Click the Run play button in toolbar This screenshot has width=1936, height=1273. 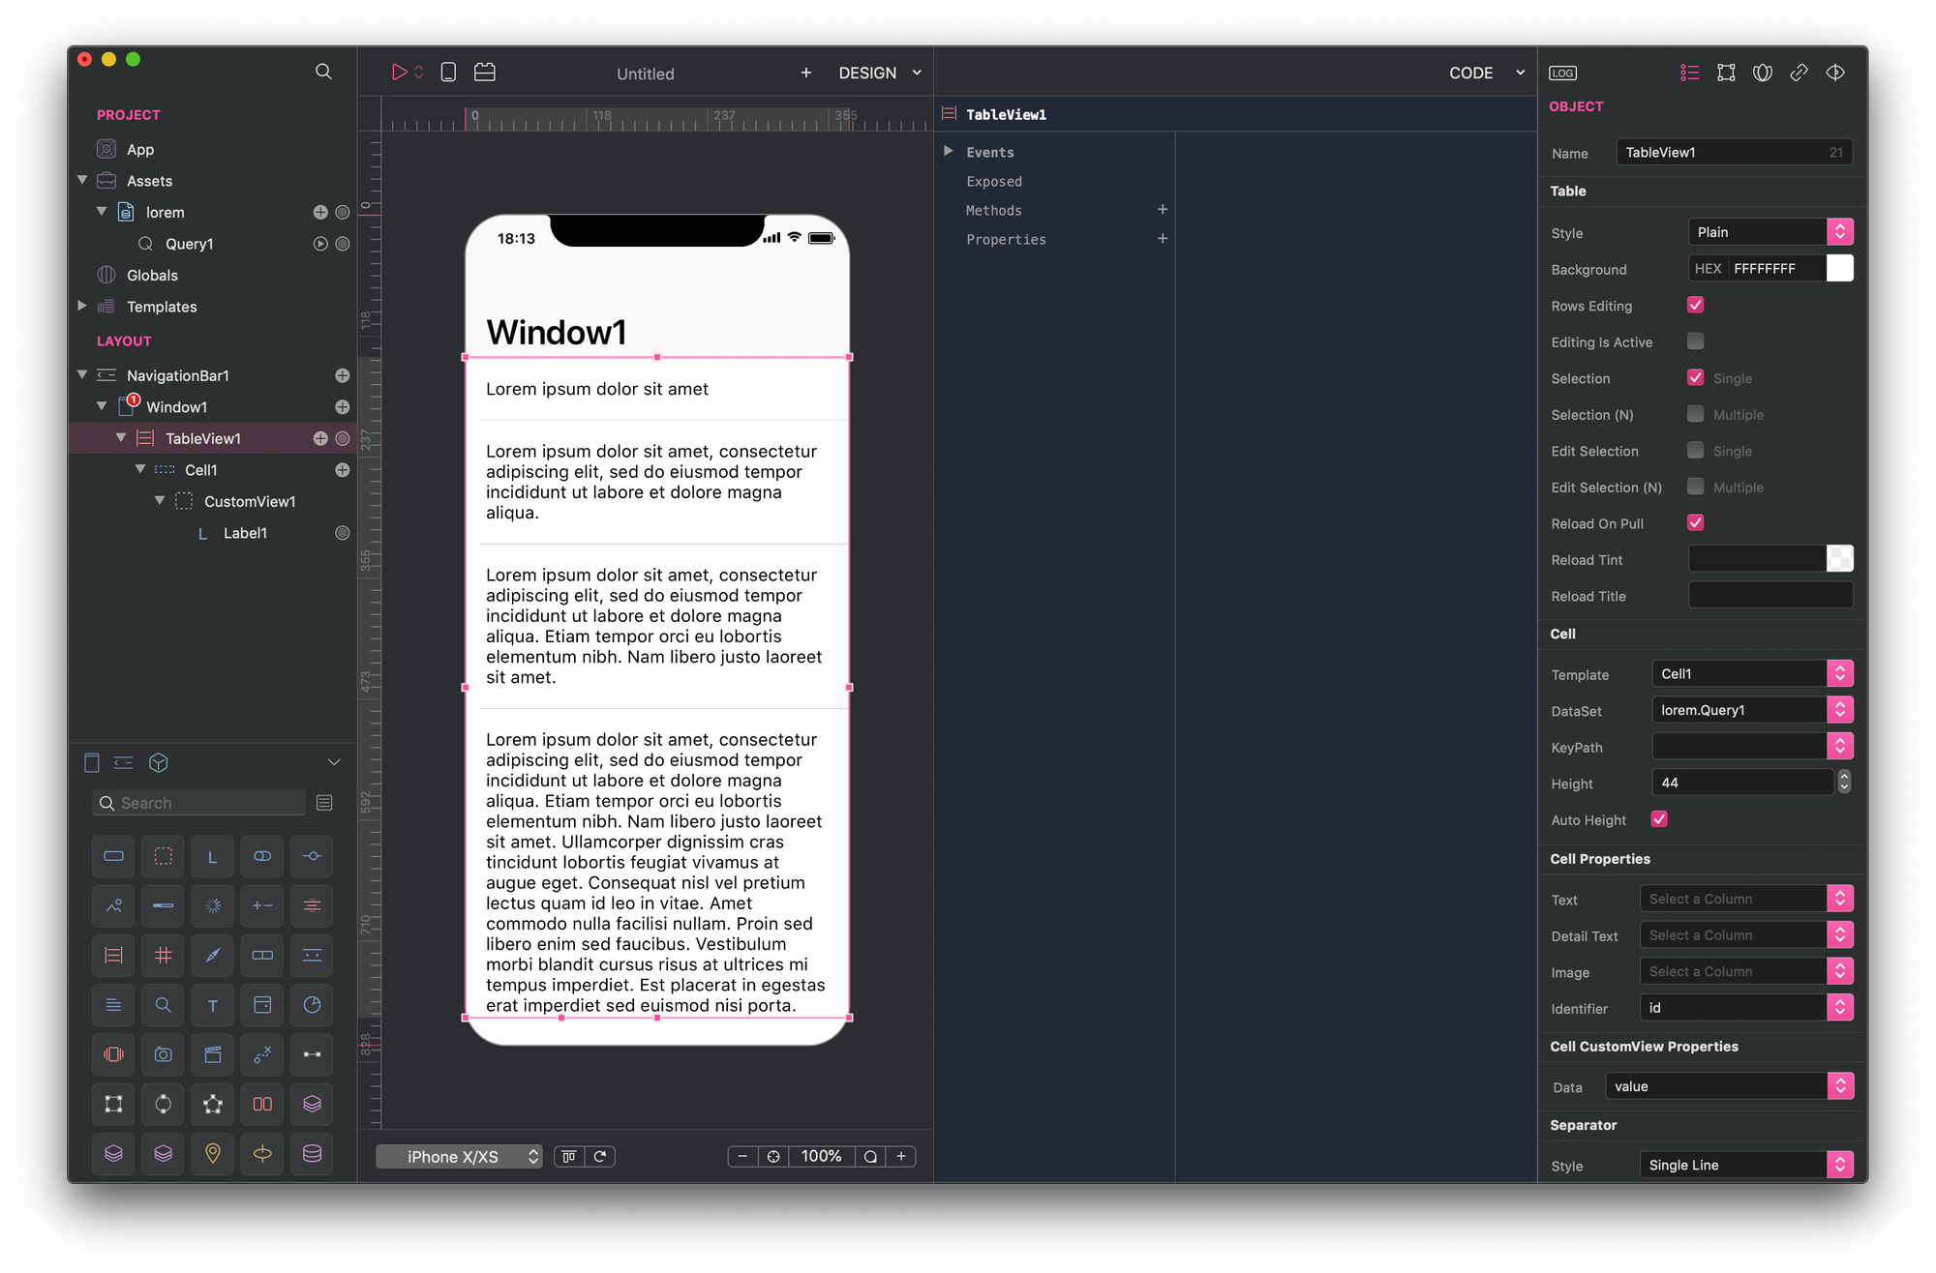[399, 73]
